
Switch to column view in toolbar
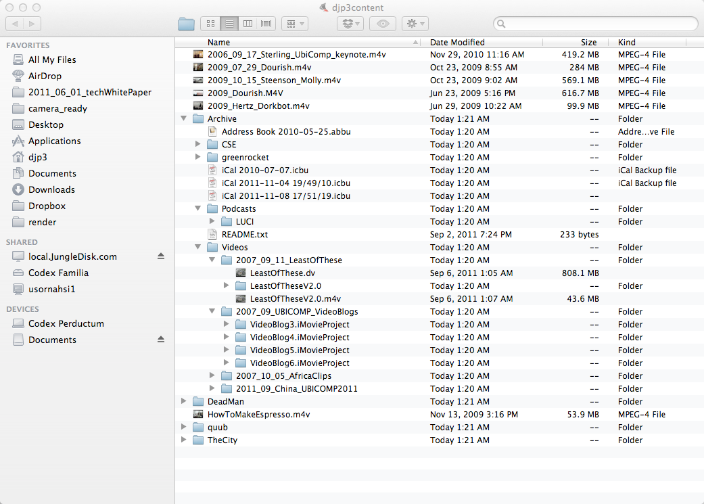tap(248, 24)
